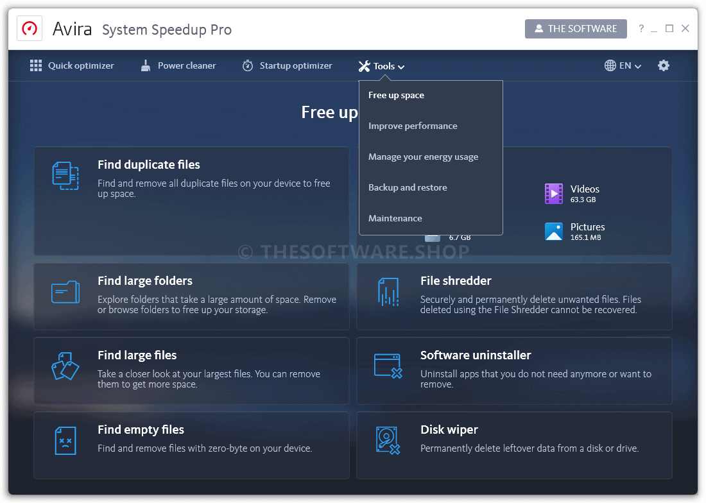The image size is (706, 503).
Task: Click 'Explore folders that take a large' description
Action: pos(216,305)
